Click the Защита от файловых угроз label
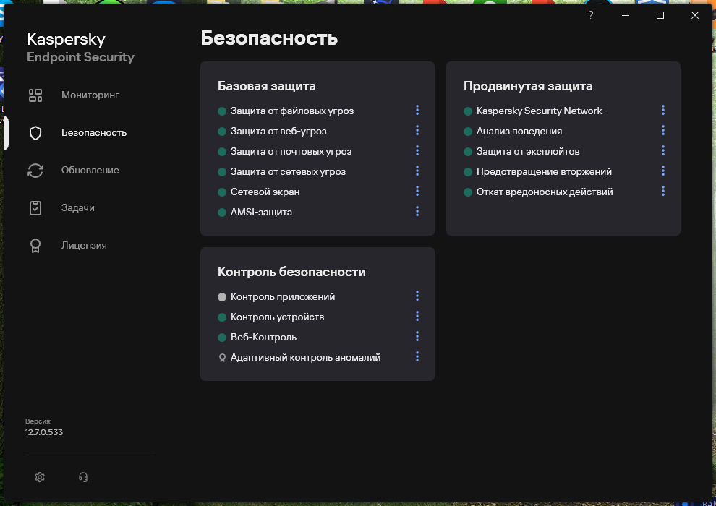Viewport: 716px width, 506px height. tap(292, 111)
